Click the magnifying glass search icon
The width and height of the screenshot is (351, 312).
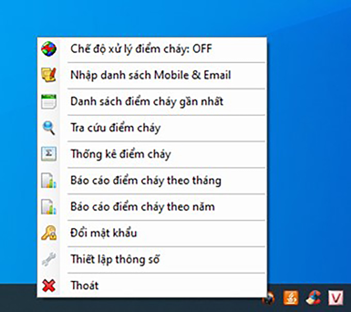point(49,128)
